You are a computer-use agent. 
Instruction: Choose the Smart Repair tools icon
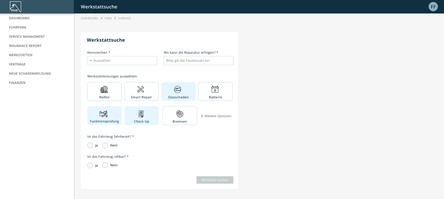(141, 89)
